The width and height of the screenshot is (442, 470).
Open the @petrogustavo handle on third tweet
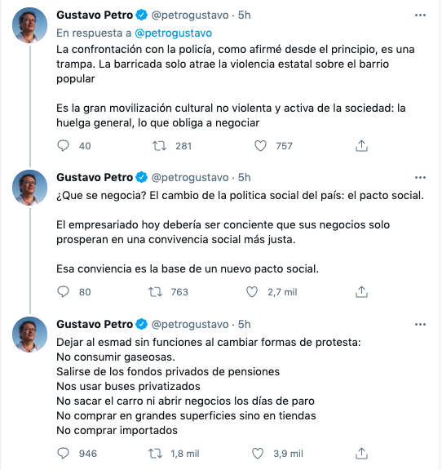click(x=190, y=324)
